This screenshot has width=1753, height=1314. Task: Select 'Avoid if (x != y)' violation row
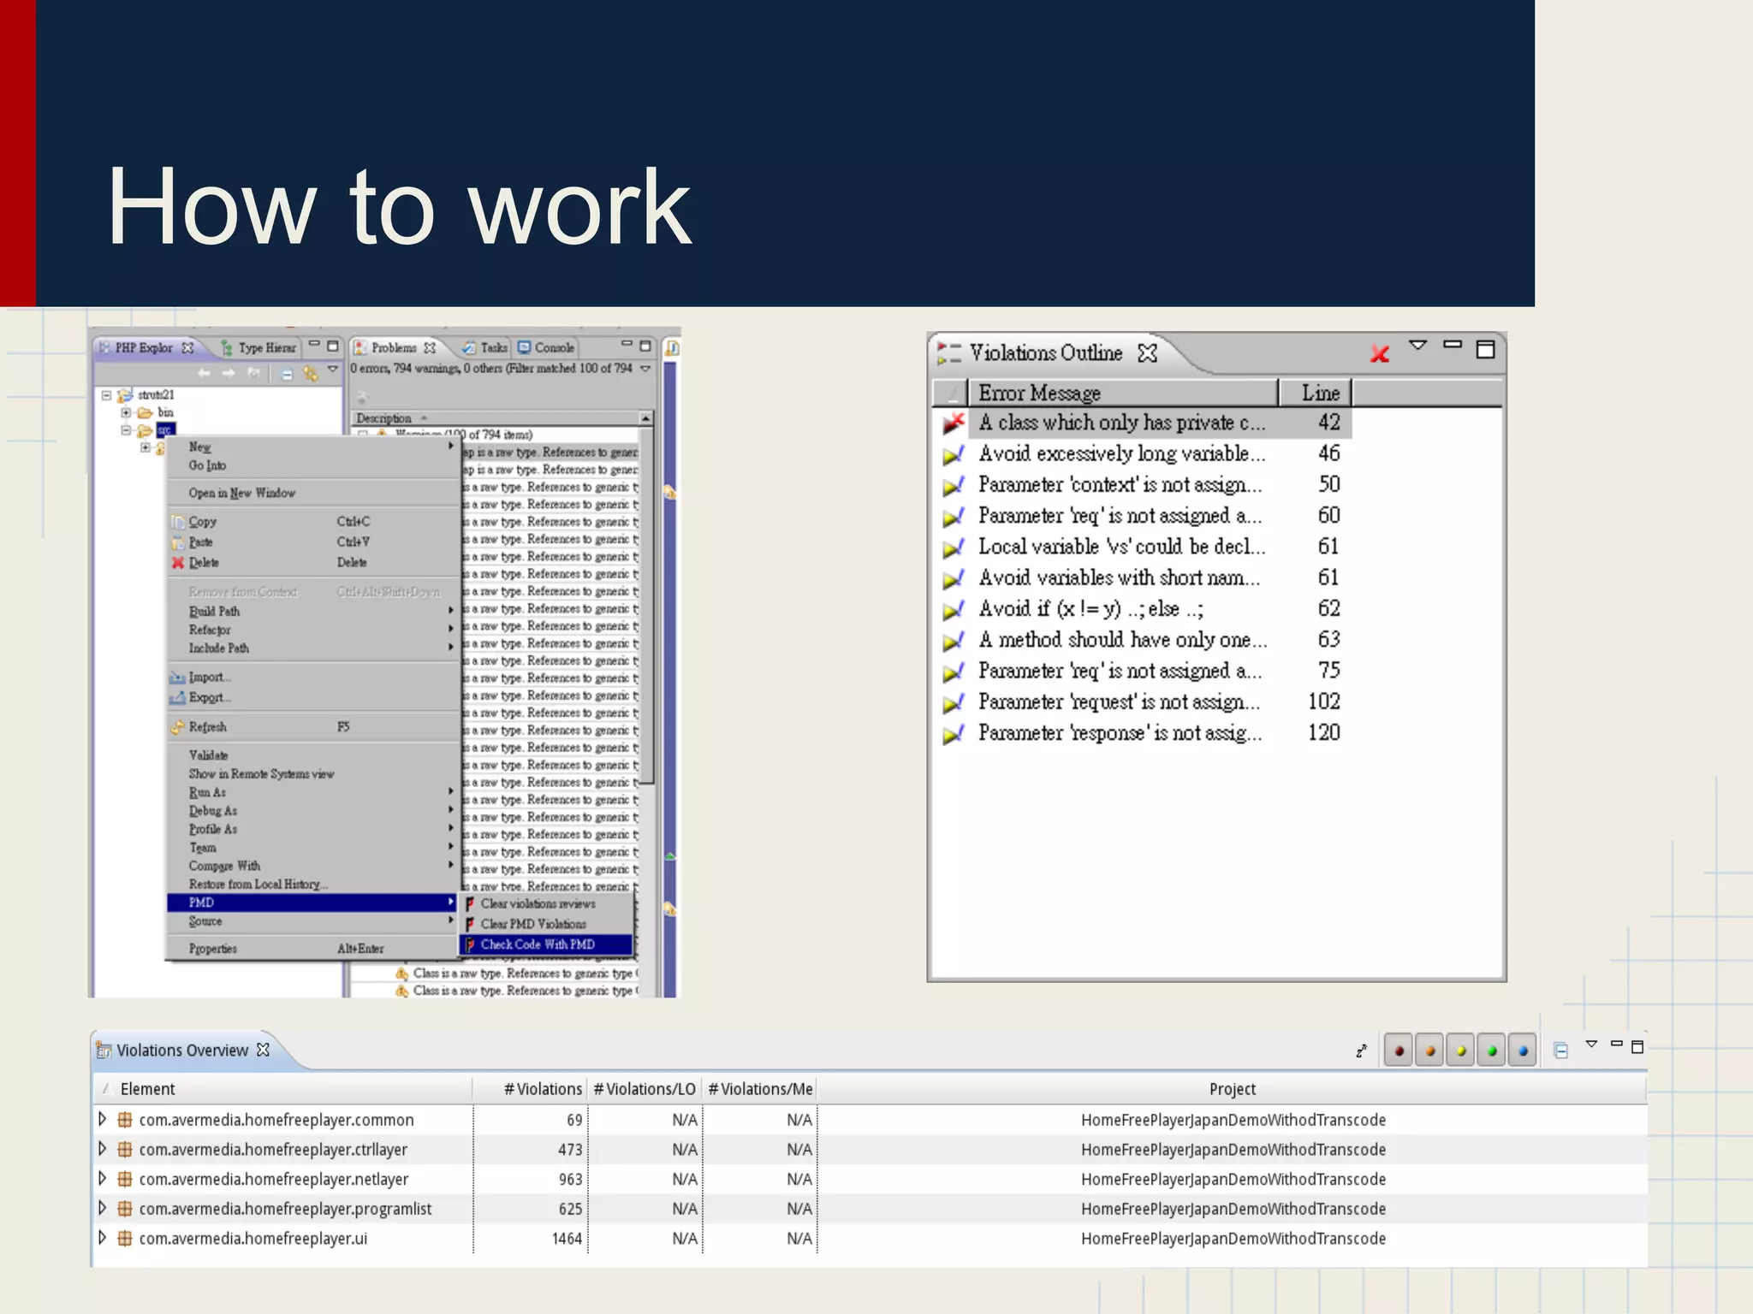[1090, 609]
